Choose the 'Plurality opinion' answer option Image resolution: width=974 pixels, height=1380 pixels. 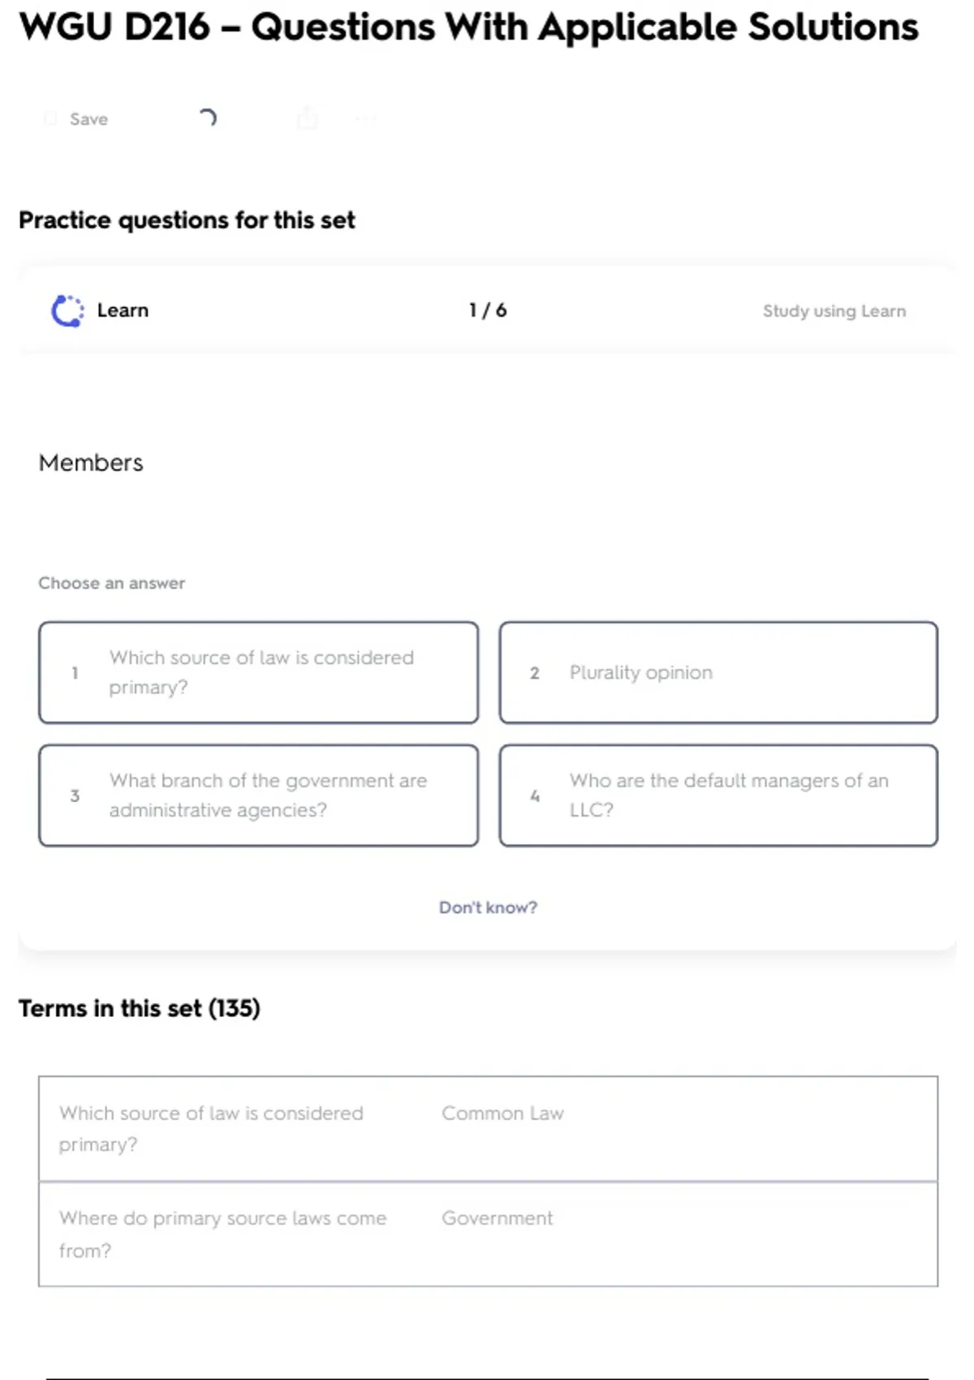point(718,672)
